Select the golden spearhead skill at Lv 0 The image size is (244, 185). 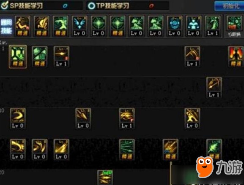(x=83, y=119)
